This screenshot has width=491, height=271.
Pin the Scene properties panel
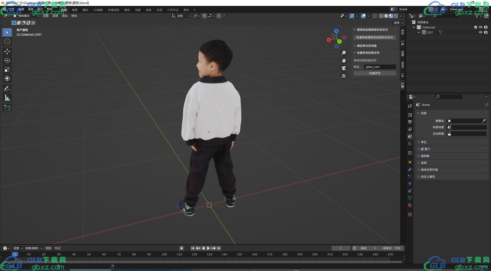486,105
